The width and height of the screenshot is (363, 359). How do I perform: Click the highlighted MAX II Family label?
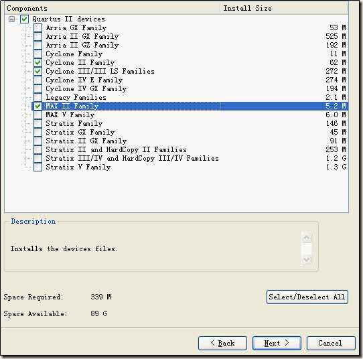point(72,106)
